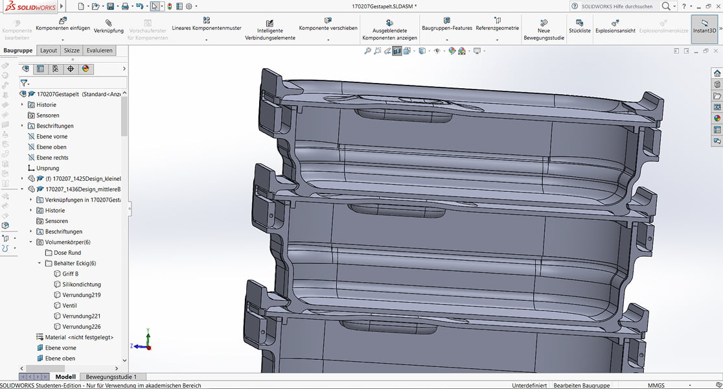Open the Explosionsansicht tool
This screenshot has height=389, width=723.
pos(615,27)
